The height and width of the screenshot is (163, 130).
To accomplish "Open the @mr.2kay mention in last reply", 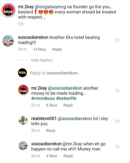I will click(72, 144).
